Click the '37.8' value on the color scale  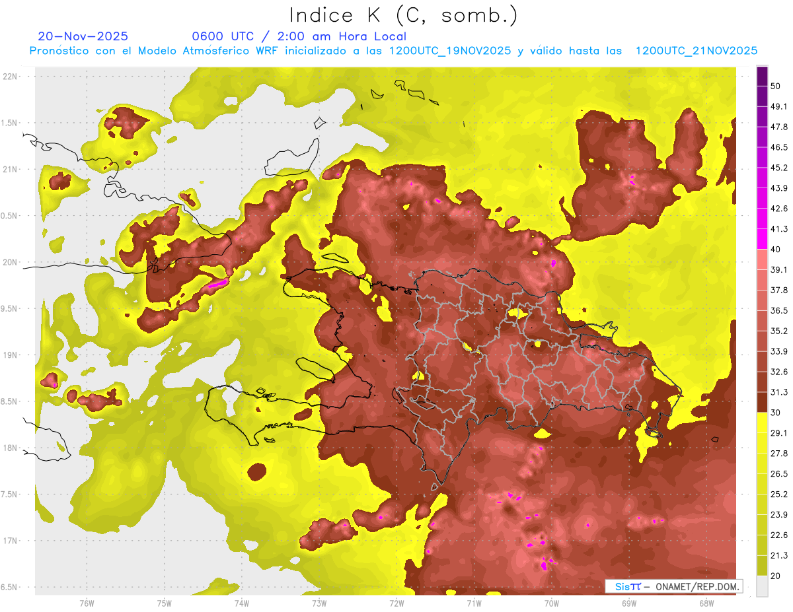pos(779,290)
